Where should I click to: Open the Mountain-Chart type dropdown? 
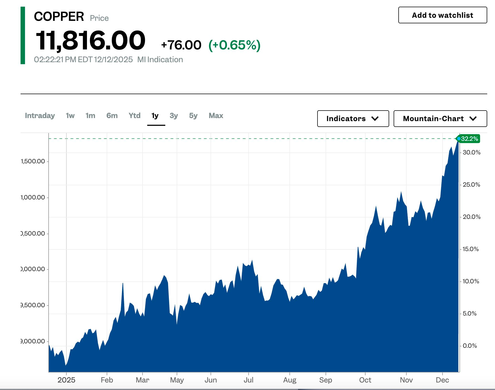[x=440, y=119]
